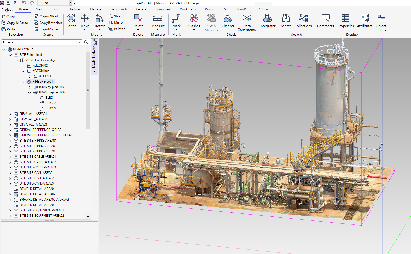411x254 pixels.
Task: Show the Properties panel
Action: click(x=346, y=21)
